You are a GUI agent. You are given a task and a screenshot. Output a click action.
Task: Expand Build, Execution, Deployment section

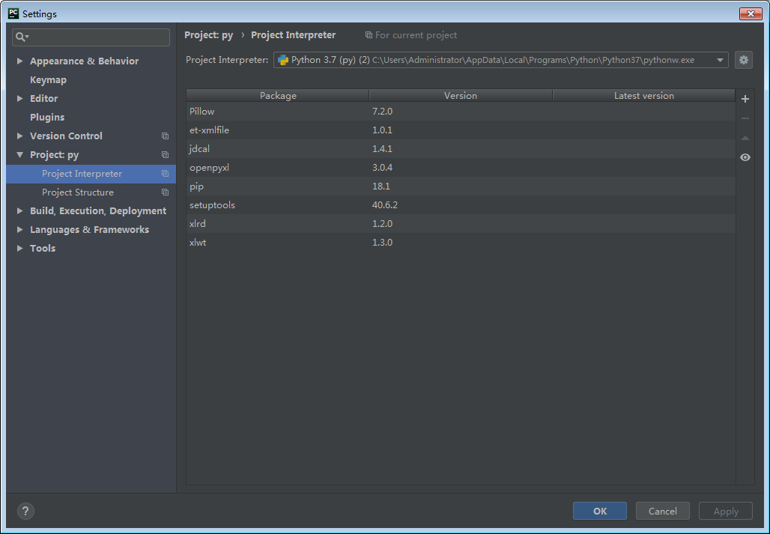pyautogui.click(x=19, y=210)
